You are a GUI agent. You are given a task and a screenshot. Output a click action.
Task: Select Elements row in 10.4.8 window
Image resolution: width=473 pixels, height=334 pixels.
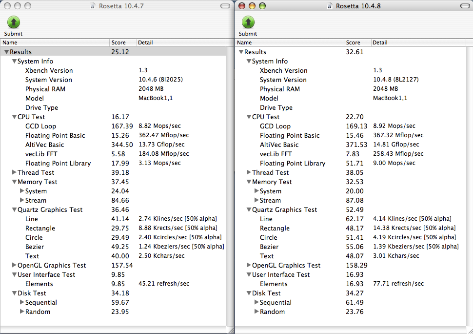click(350, 284)
